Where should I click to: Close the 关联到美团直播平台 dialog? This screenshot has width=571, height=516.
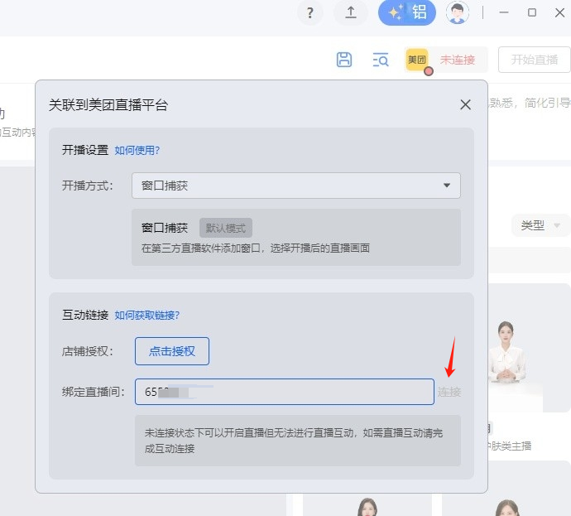point(465,104)
